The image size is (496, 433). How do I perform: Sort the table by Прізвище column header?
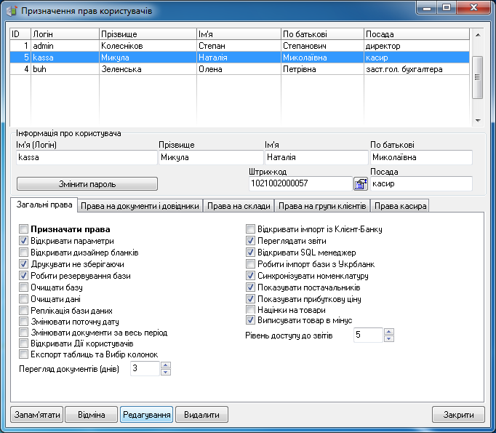(x=147, y=34)
